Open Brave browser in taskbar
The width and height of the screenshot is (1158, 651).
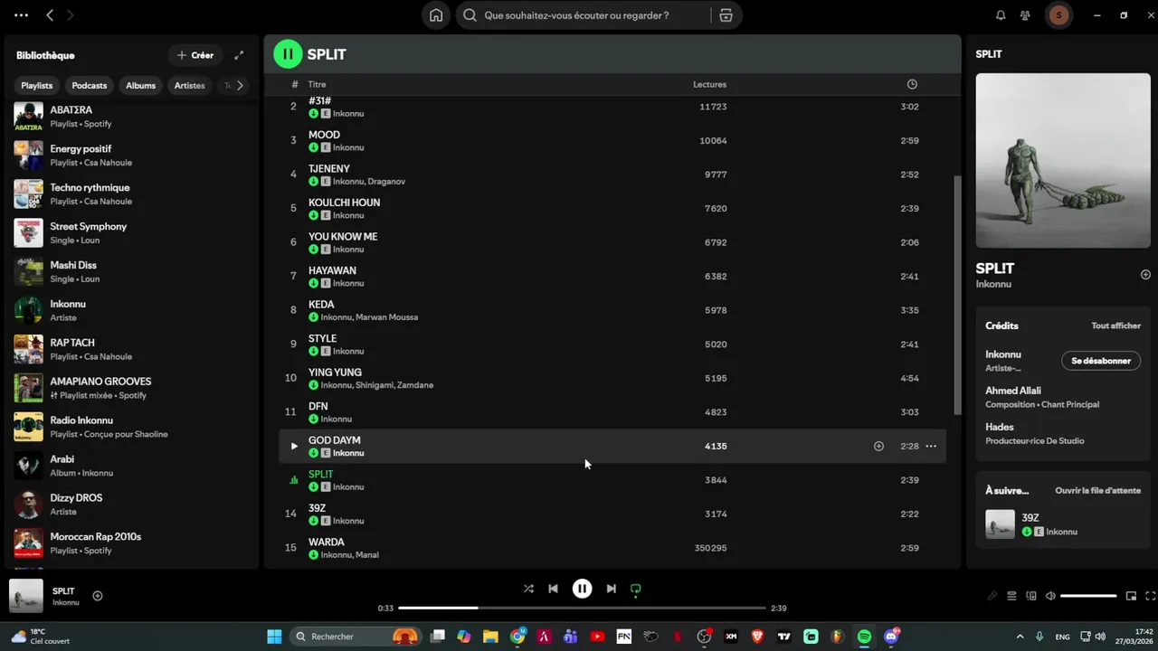[757, 637]
